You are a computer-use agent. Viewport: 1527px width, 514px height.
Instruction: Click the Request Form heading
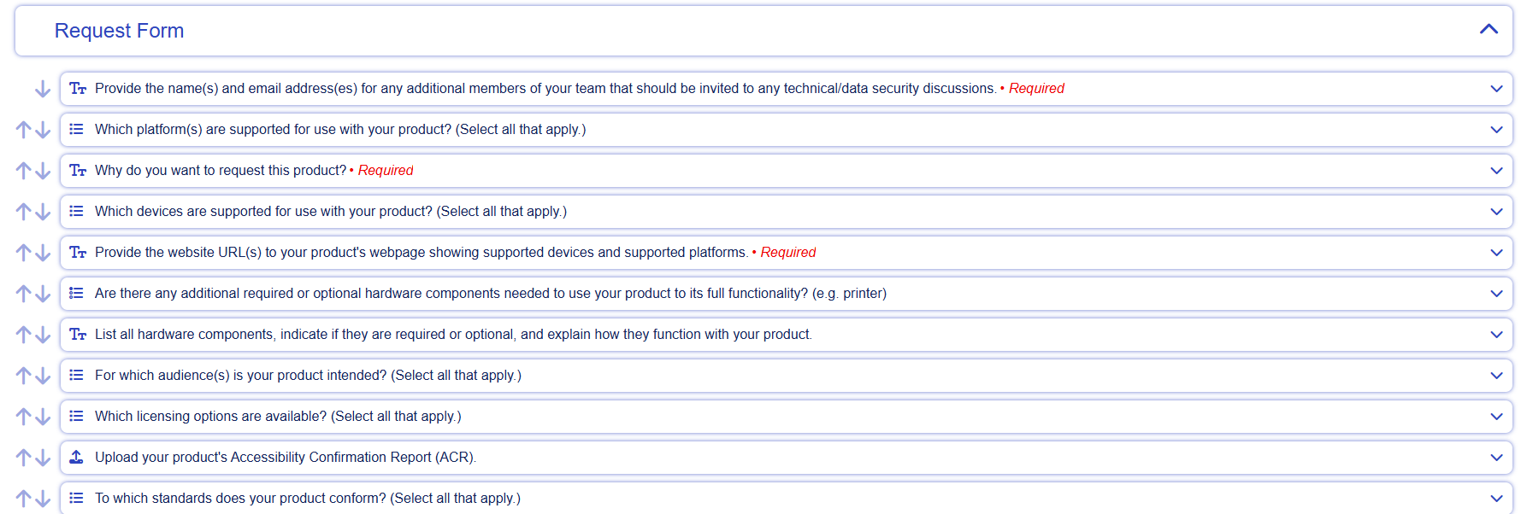(x=119, y=31)
